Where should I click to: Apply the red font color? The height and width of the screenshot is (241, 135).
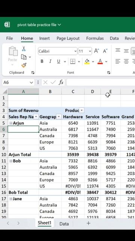[x=100, y=61]
